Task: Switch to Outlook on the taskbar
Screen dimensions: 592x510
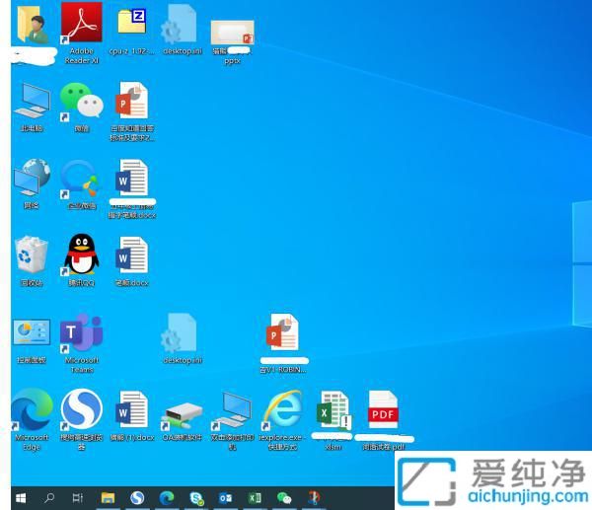Action: tap(225, 498)
